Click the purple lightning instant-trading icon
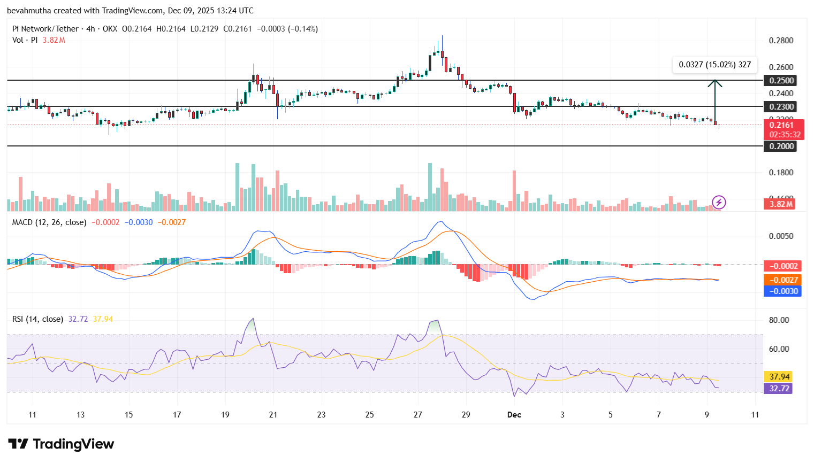The width and height of the screenshot is (814, 464). (719, 202)
